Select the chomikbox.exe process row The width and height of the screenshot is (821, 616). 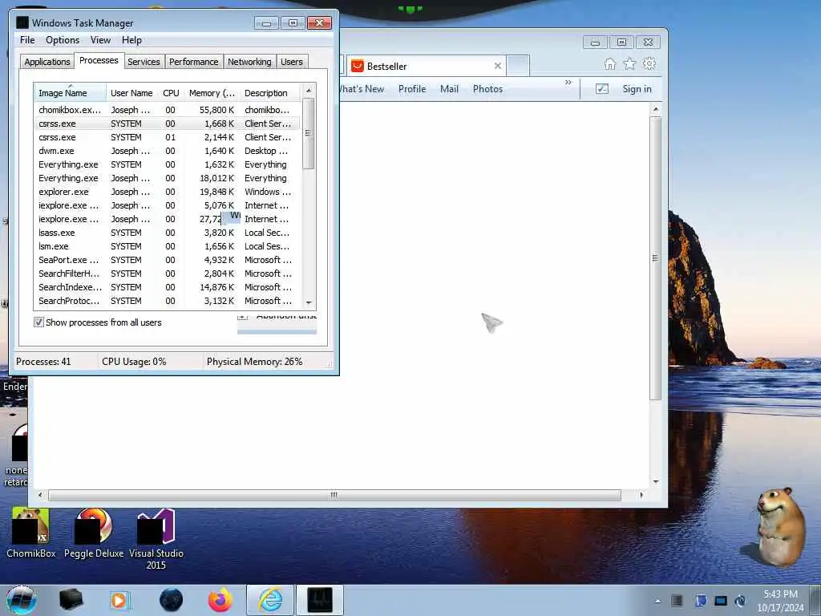167,110
